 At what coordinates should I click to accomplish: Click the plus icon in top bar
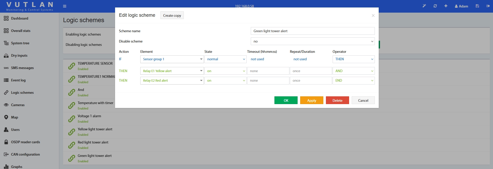pyautogui.click(x=446, y=6)
